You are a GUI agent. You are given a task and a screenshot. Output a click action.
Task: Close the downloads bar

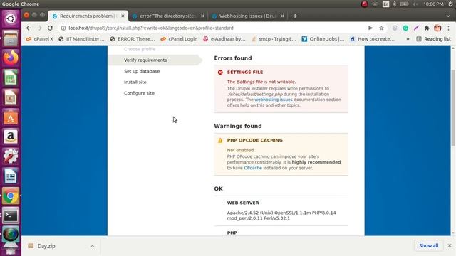(450, 246)
